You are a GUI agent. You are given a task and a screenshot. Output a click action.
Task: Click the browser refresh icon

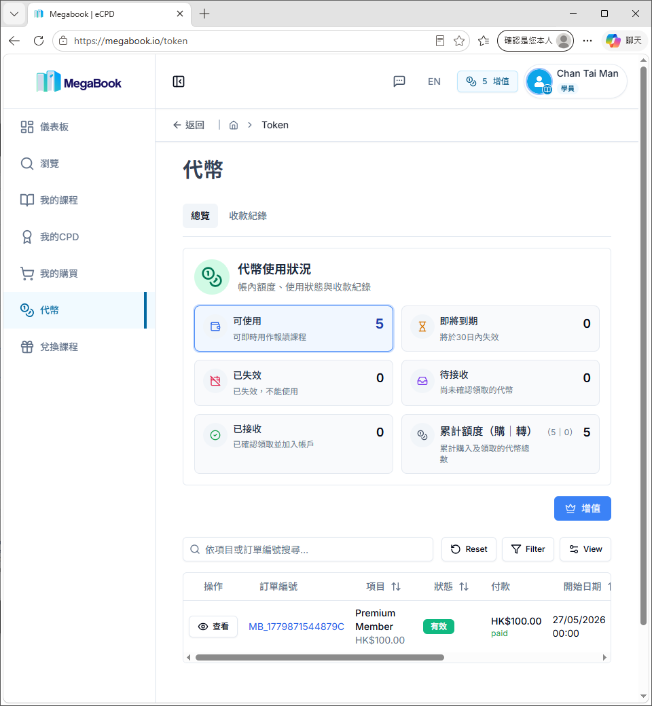coord(39,41)
